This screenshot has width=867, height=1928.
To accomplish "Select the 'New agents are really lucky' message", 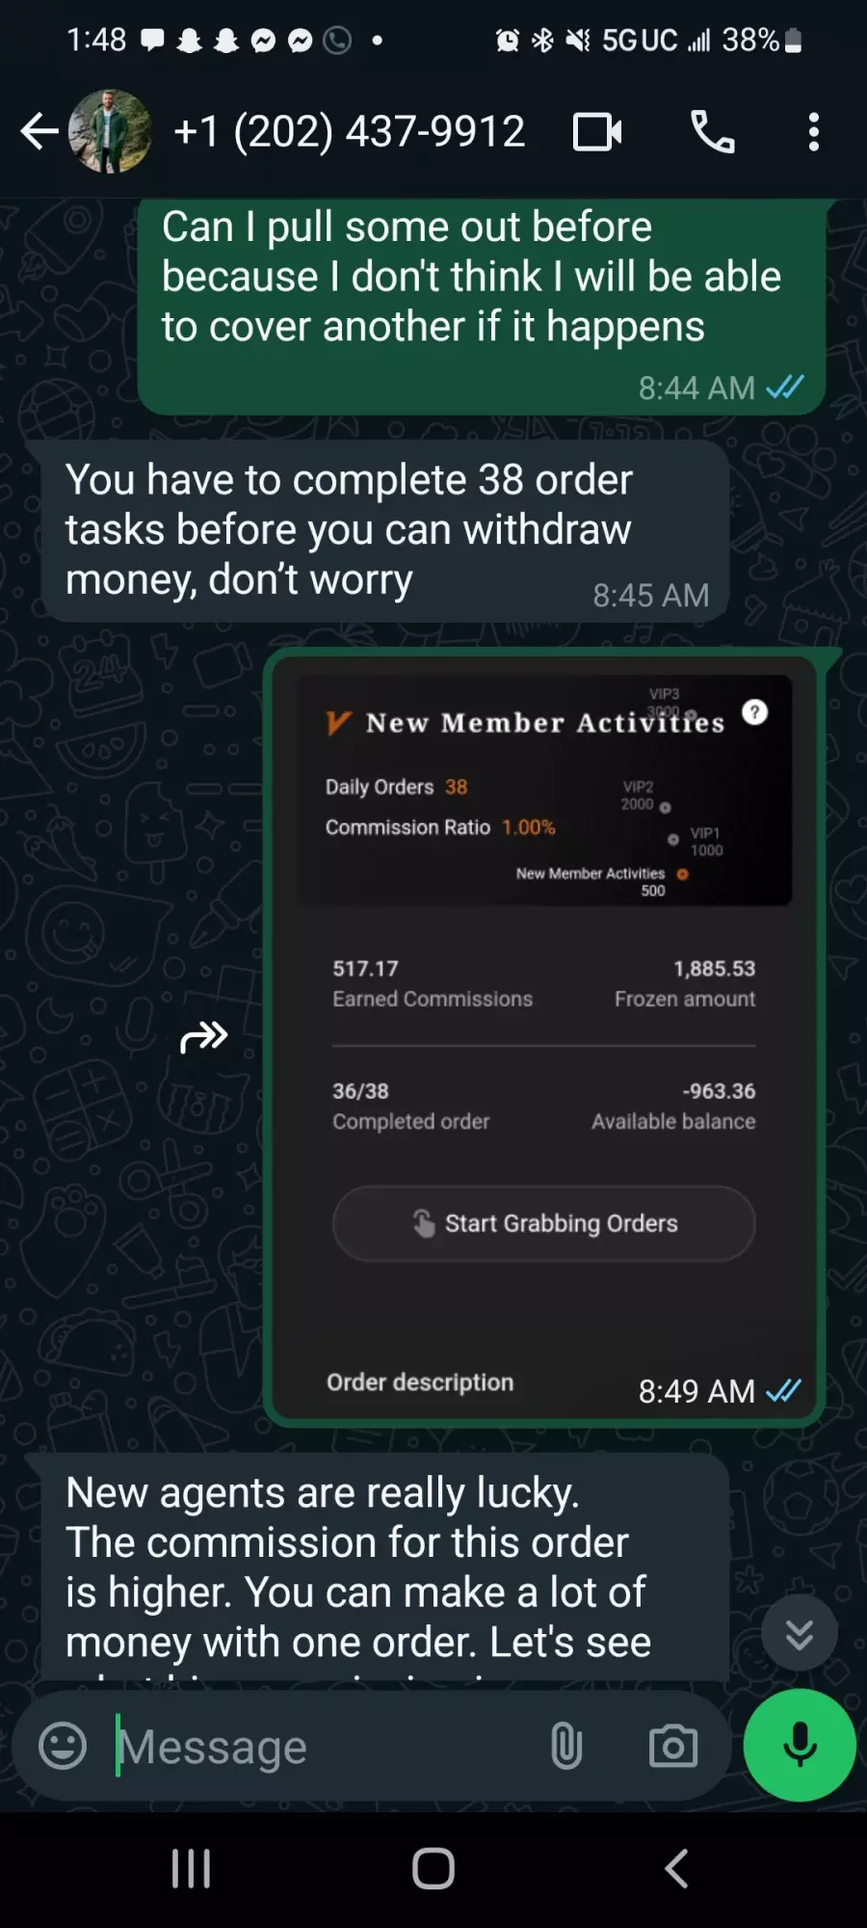I will point(384,1566).
